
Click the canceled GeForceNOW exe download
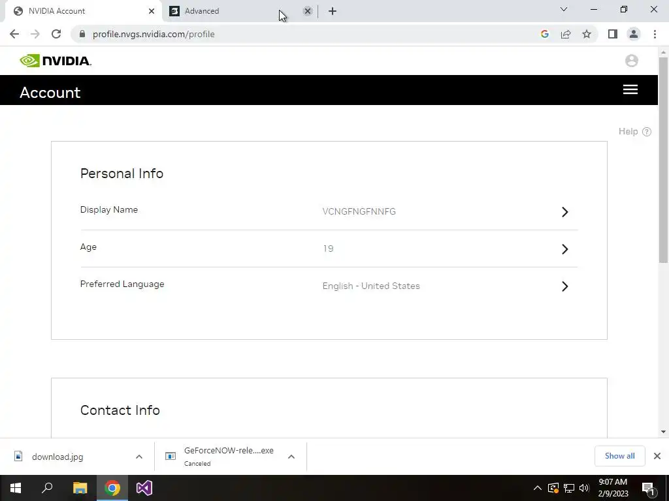229,456
